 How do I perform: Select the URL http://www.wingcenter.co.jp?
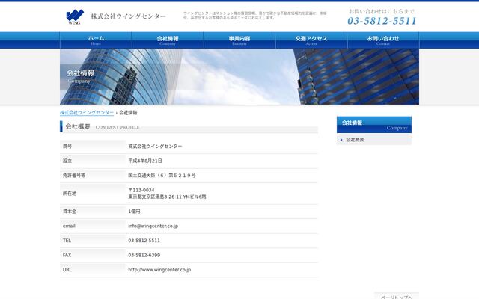pos(159,270)
